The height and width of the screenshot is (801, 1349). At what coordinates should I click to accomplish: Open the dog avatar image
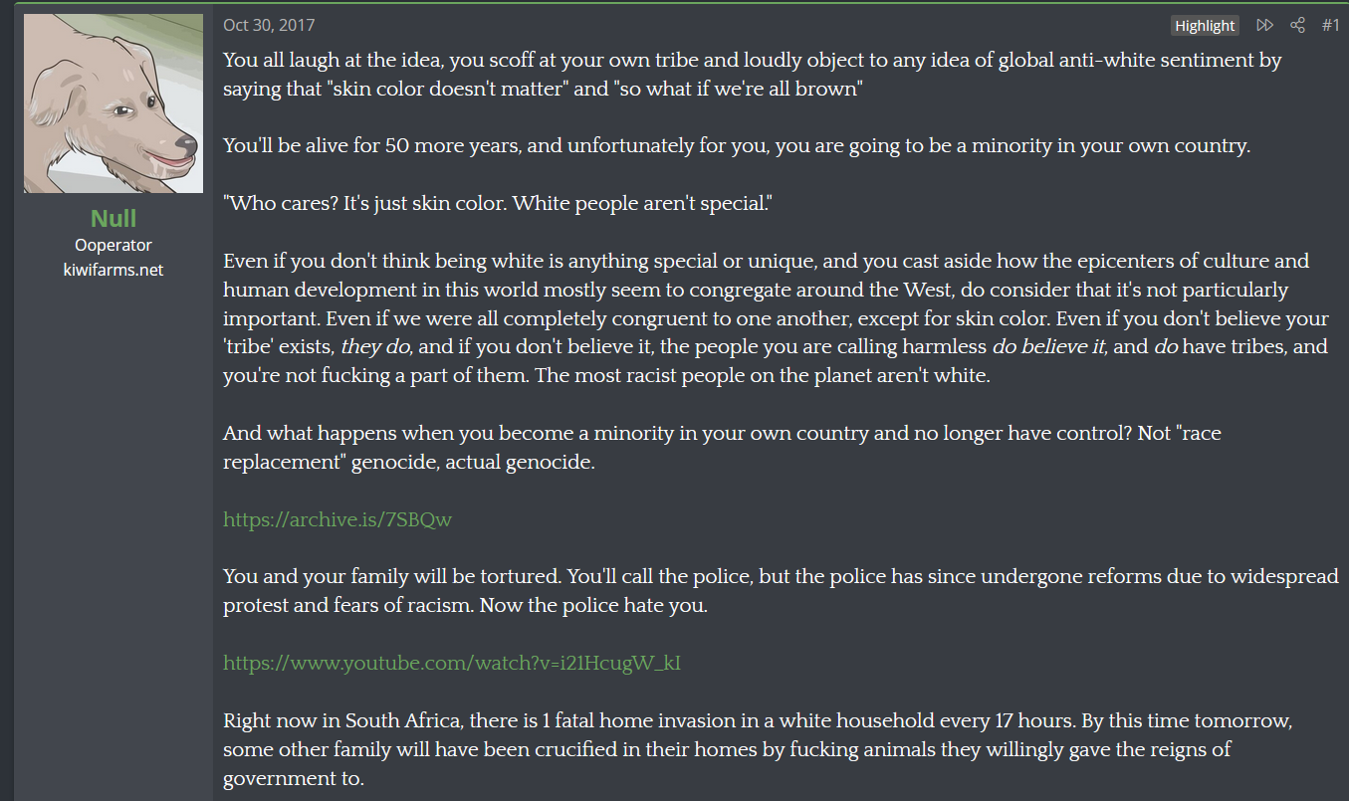(x=113, y=103)
